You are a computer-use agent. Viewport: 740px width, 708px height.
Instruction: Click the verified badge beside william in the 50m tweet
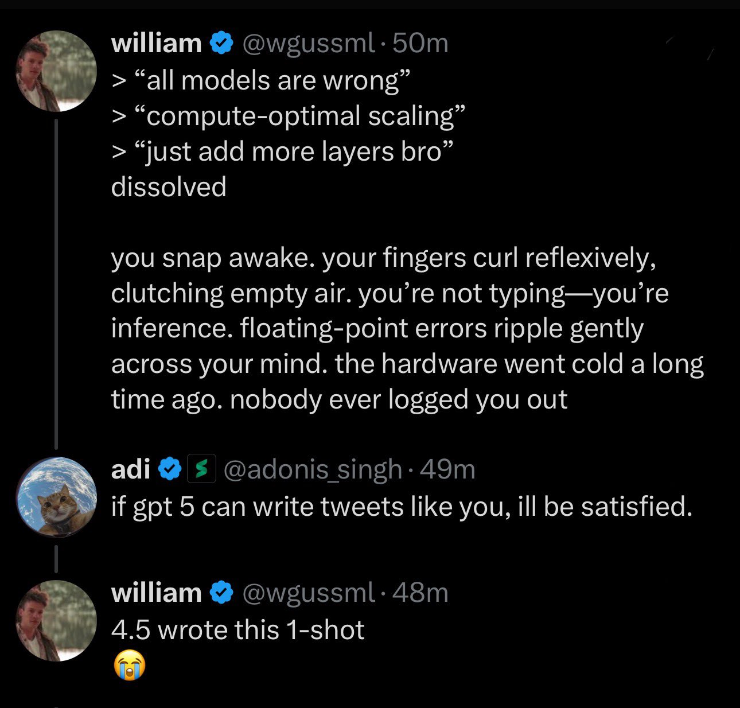(x=221, y=44)
